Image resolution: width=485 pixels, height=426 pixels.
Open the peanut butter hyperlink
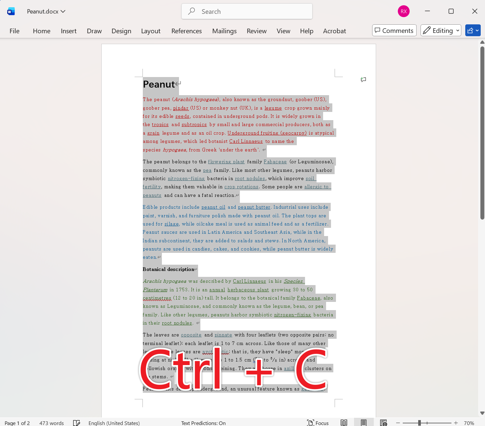254,207
